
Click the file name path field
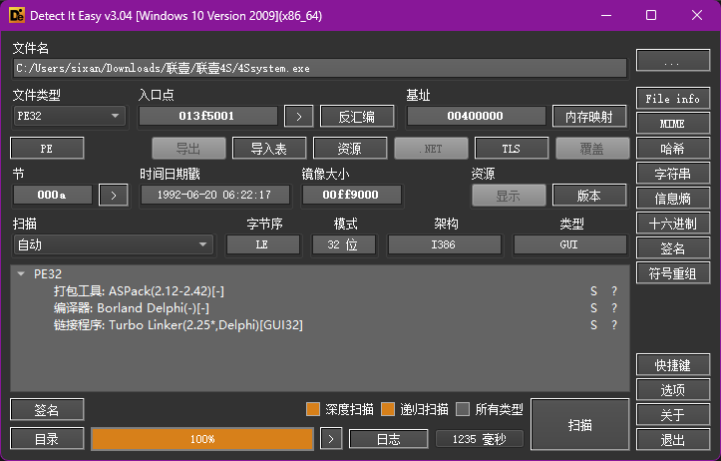tap(319, 68)
